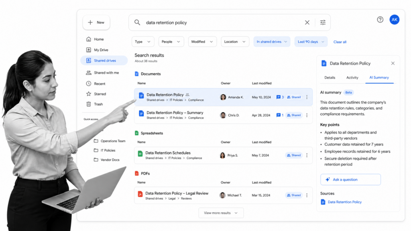
Task: Close the Data Retention Policy details panel
Action: 393,63
